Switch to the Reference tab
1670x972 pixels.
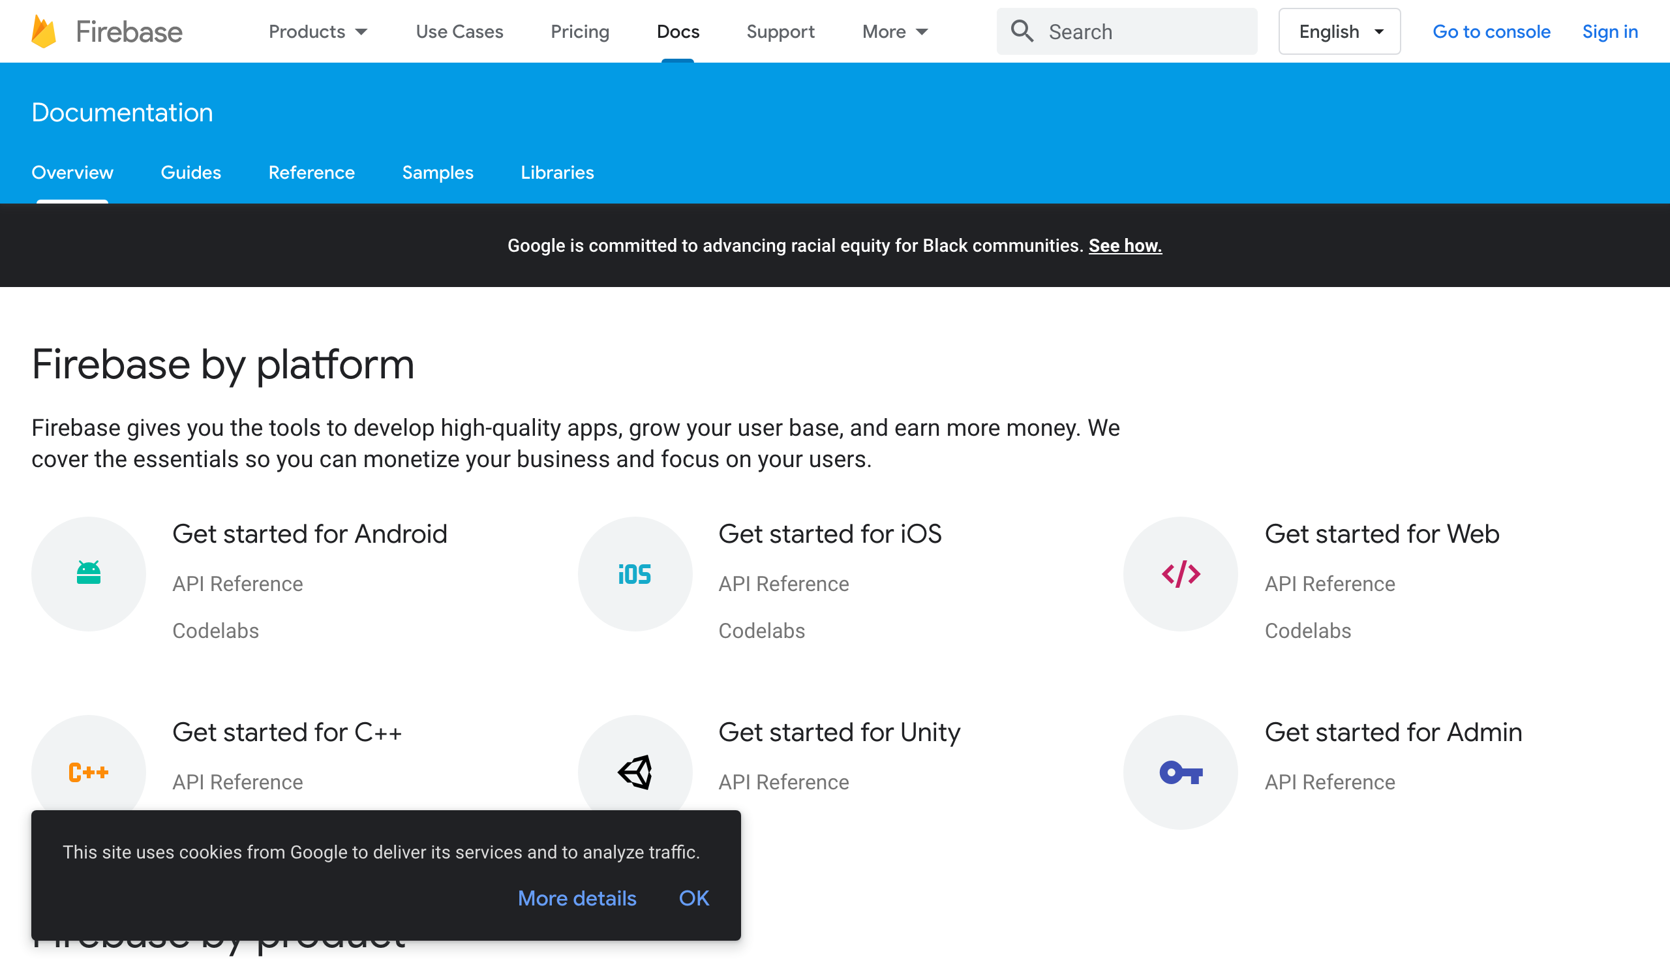311,173
